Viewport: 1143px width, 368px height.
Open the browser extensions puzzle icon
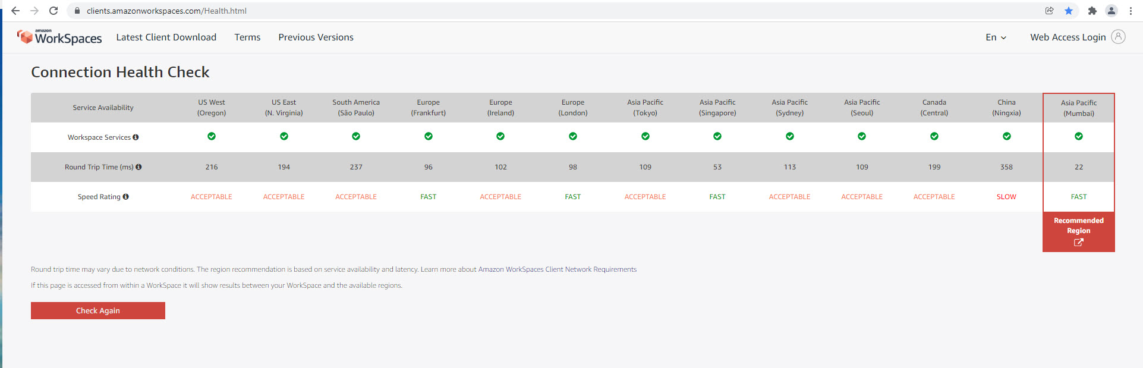[x=1092, y=11]
